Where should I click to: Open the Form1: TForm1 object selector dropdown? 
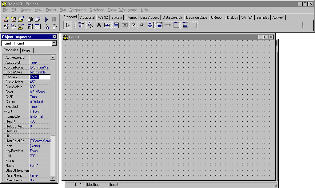pos(54,43)
